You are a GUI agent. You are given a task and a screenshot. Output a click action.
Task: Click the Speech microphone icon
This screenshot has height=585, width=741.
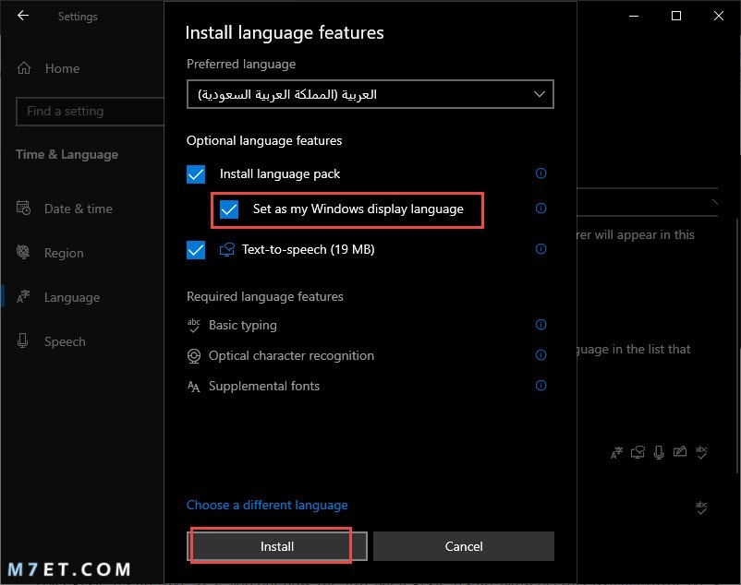tap(22, 340)
